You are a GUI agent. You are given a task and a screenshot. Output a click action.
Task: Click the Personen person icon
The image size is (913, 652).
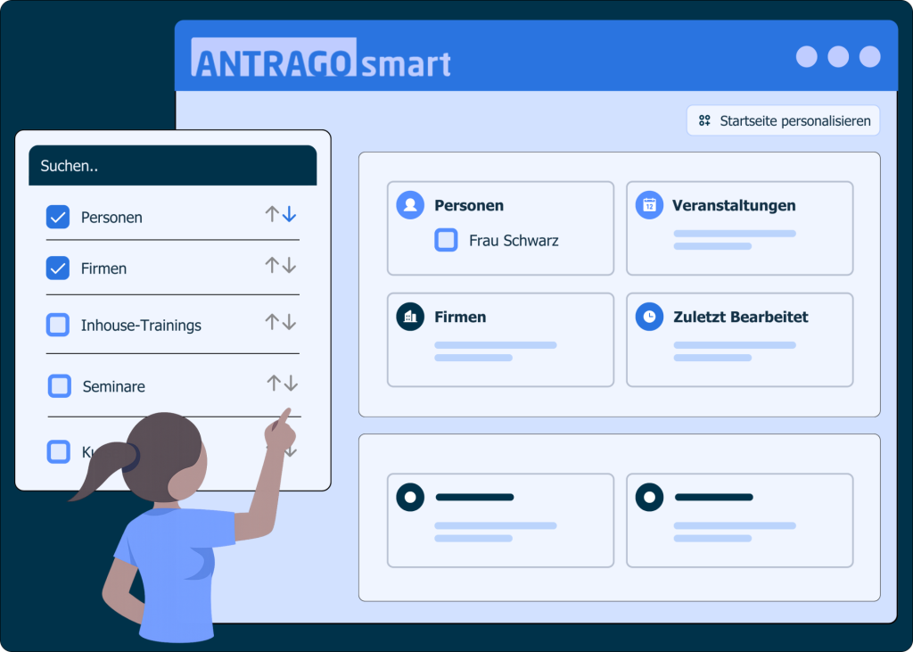(410, 204)
